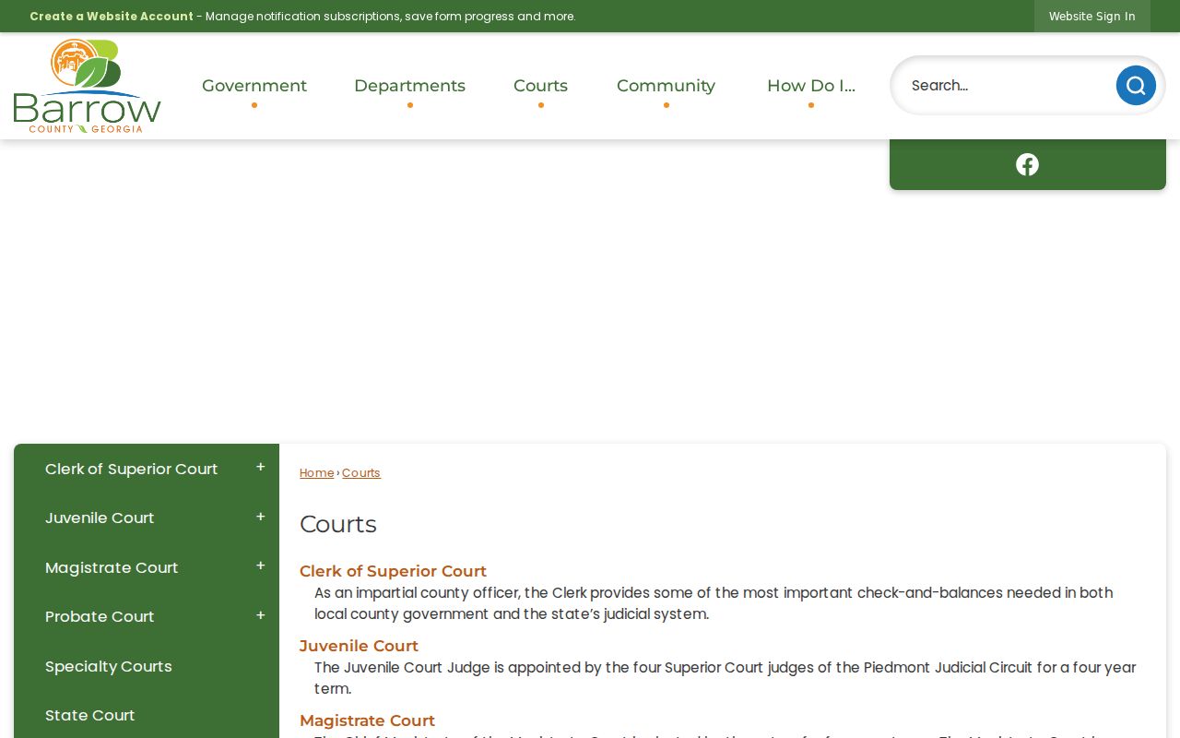Click the description starting 'The Juvenile Court Judge'
This screenshot has height=738, width=1180.
click(726, 678)
